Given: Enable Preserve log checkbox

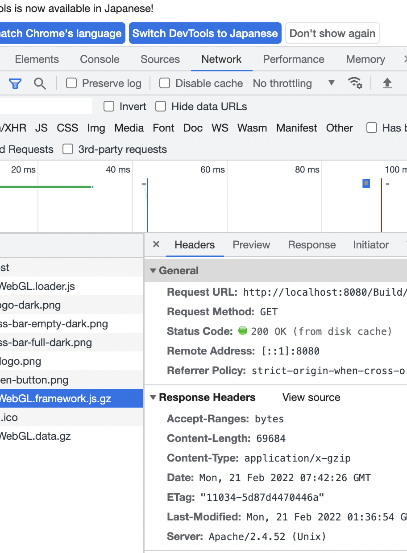Looking at the screenshot, I should (71, 83).
